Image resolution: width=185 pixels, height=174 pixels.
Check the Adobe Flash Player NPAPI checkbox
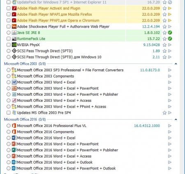[9, 14]
